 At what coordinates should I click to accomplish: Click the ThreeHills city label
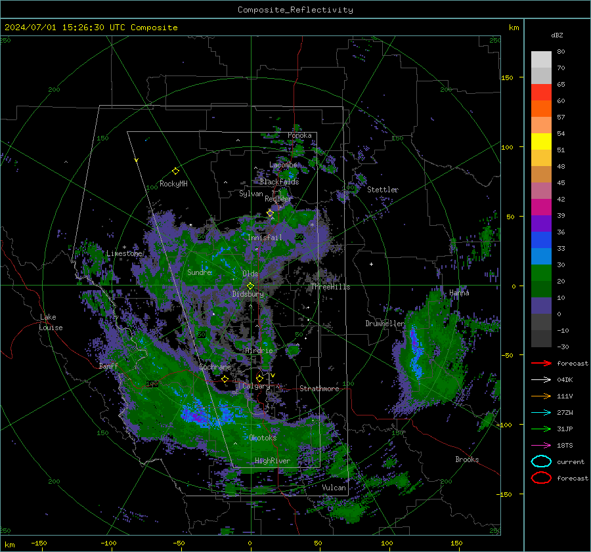point(330,287)
